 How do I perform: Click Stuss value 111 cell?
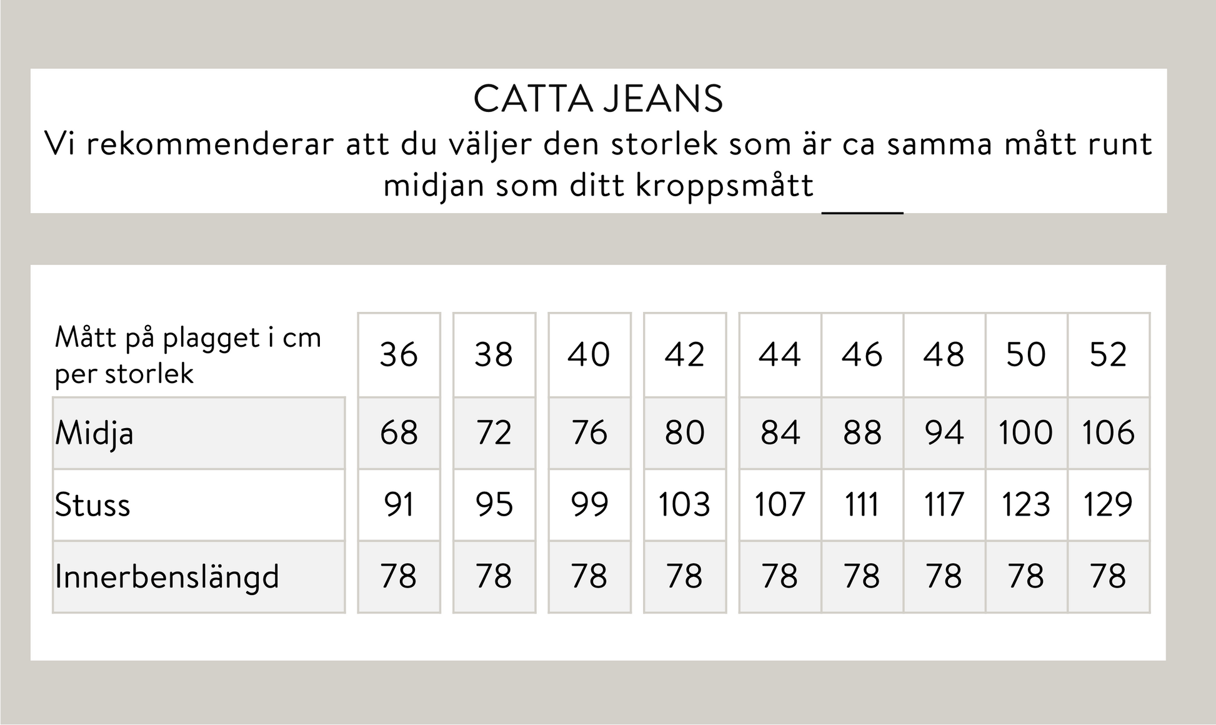tap(862, 504)
